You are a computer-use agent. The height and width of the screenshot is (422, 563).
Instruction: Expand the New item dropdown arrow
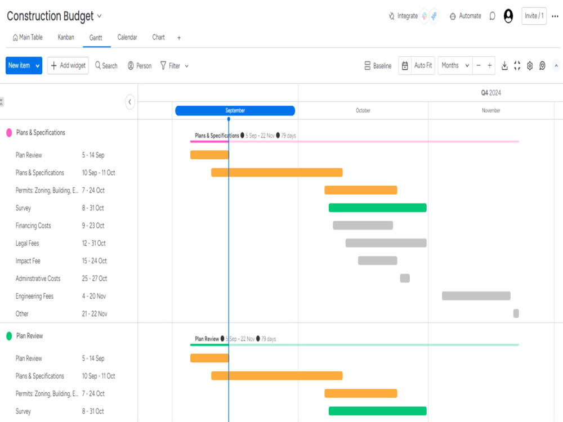click(37, 66)
